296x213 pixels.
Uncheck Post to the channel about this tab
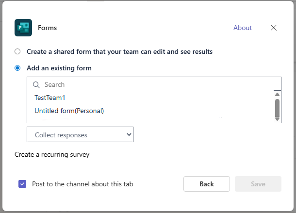click(x=22, y=184)
